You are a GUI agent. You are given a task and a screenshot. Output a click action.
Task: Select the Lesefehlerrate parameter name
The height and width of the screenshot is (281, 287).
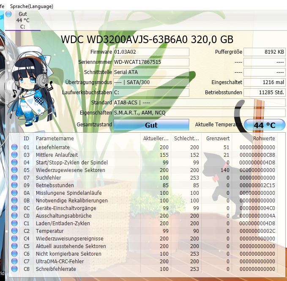click(x=53, y=147)
